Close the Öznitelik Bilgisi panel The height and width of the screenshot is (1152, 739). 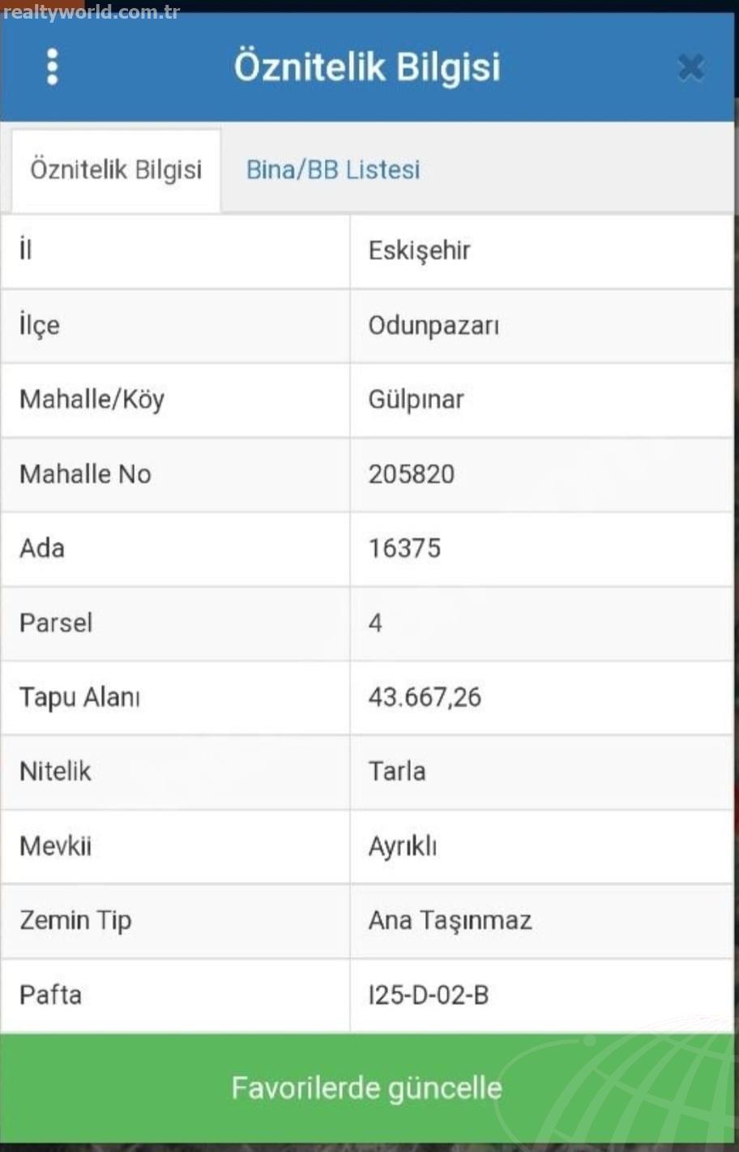[x=690, y=67]
